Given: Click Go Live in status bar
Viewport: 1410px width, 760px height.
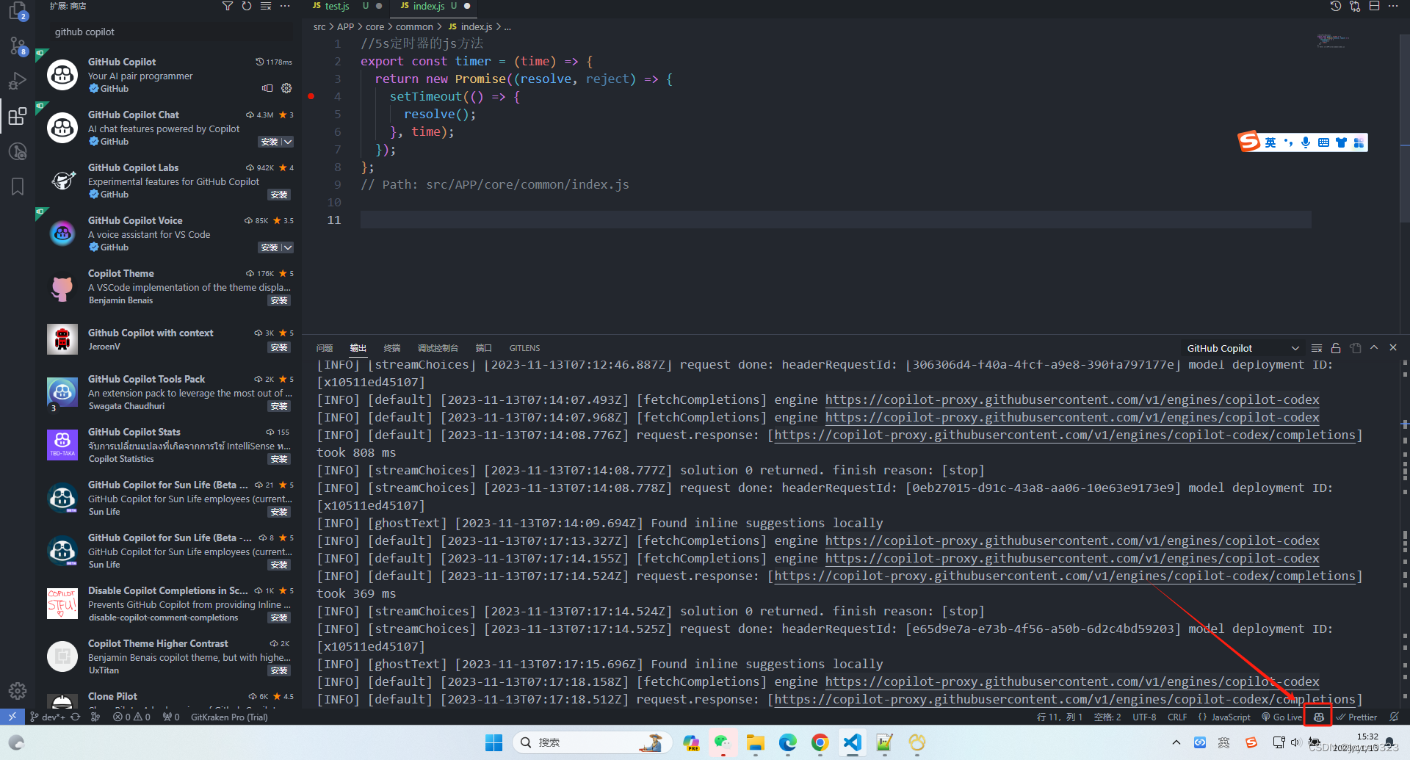Looking at the screenshot, I should pos(1281,717).
